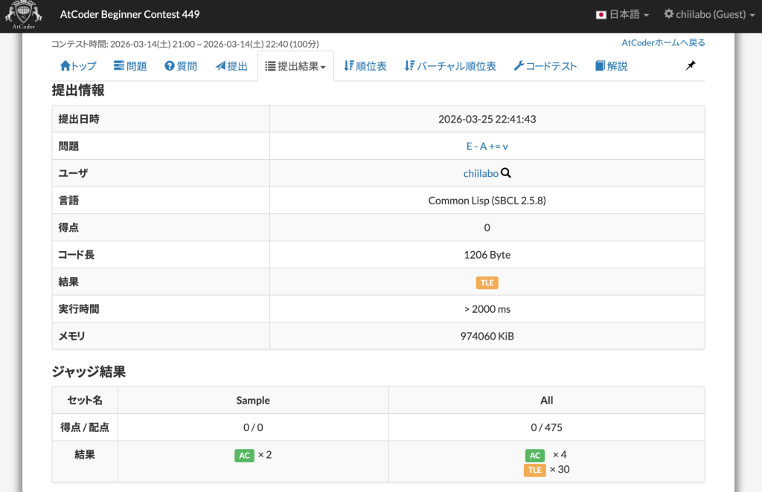Click the All column header
The height and width of the screenshot is (492, 762).
click(546, 401)
